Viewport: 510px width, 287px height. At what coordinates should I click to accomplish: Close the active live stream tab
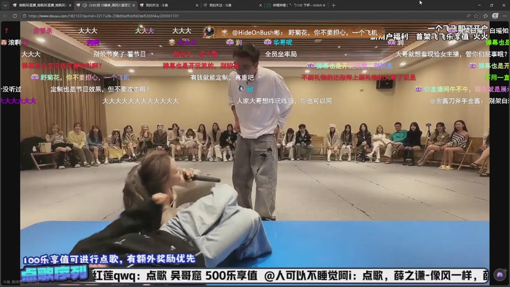click(133, 5)
